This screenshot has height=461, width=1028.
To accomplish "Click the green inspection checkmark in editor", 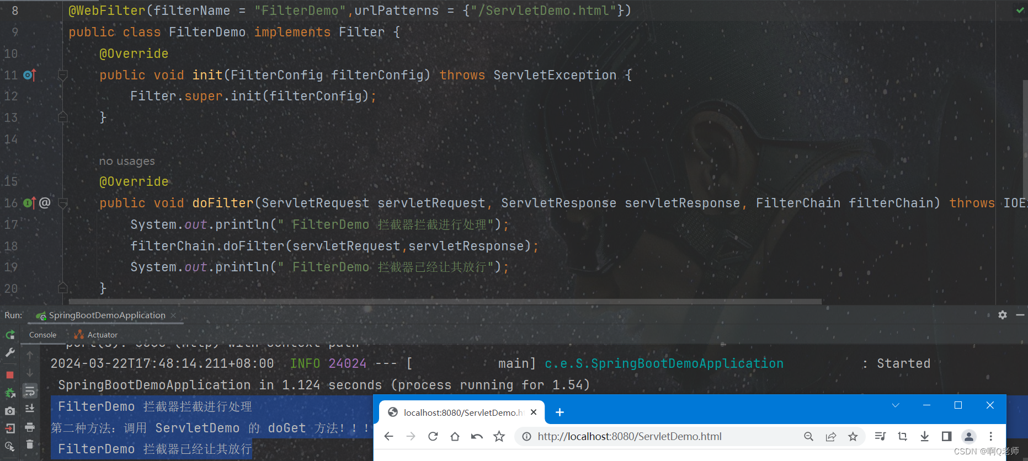I will click(1020, 10).
